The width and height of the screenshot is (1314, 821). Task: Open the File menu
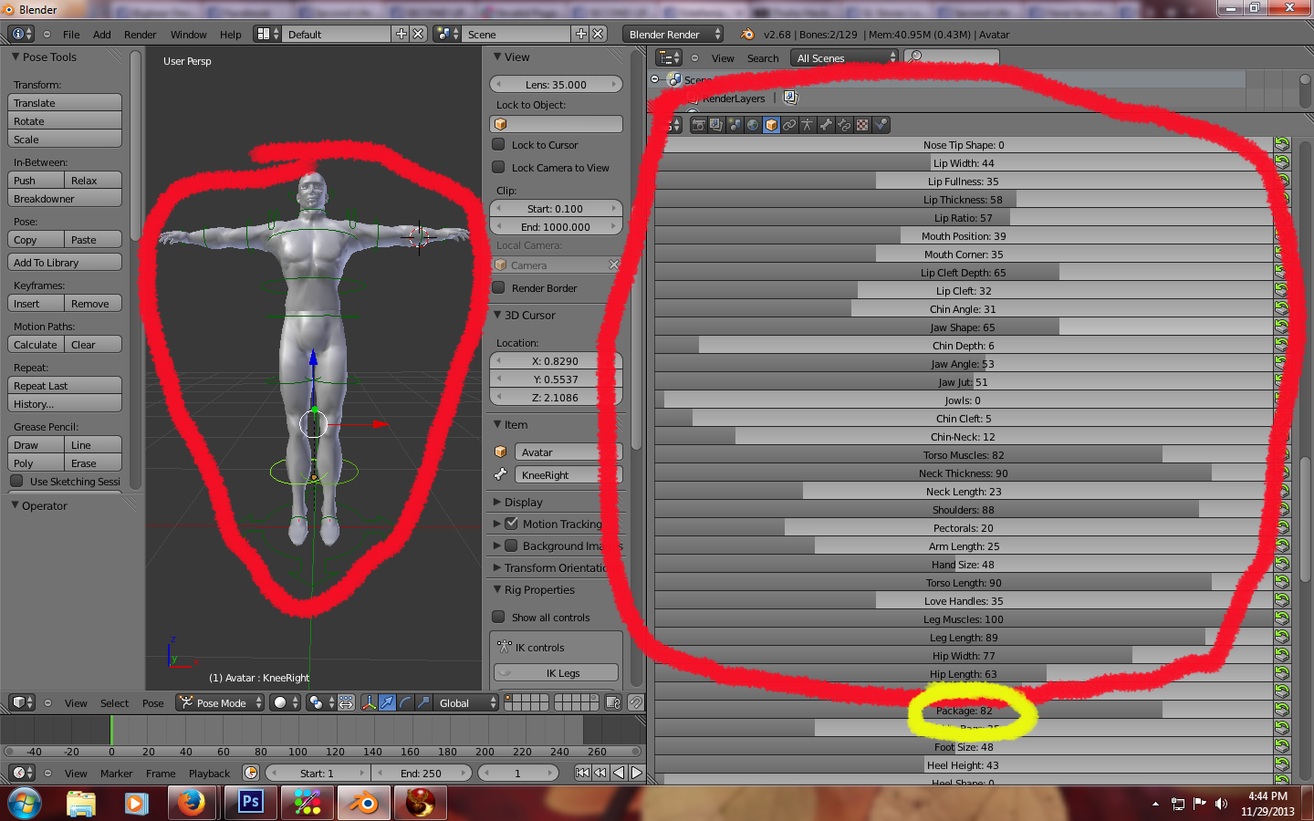coord(71,35)
